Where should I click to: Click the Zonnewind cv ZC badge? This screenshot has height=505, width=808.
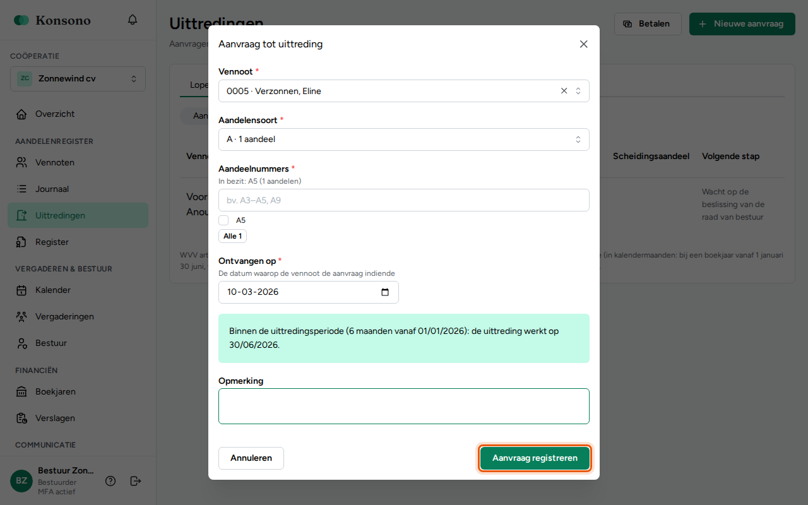click(25, 79)
